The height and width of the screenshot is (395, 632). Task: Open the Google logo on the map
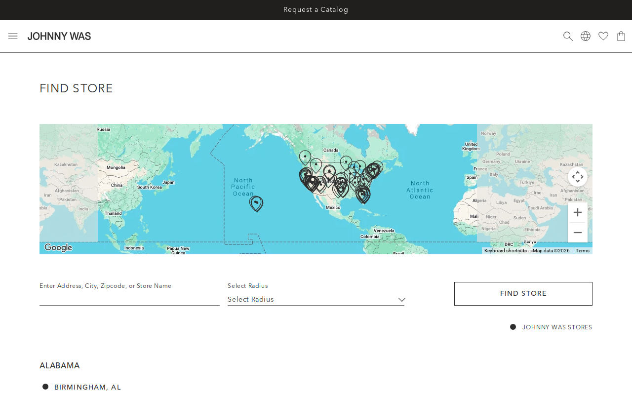tap(58, 247)
